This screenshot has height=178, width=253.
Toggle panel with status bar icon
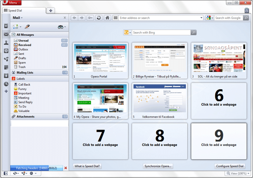pos(6,173)
